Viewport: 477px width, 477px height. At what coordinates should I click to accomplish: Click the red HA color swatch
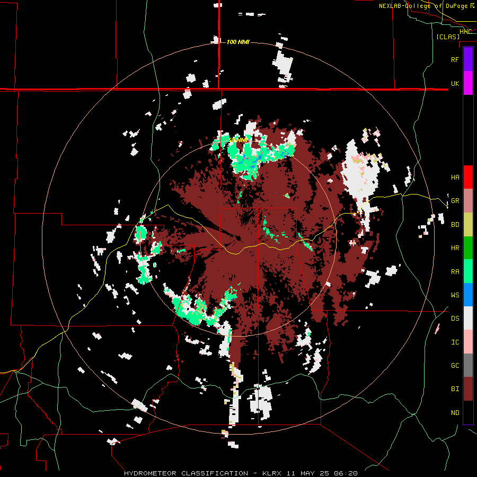point(468,177)
